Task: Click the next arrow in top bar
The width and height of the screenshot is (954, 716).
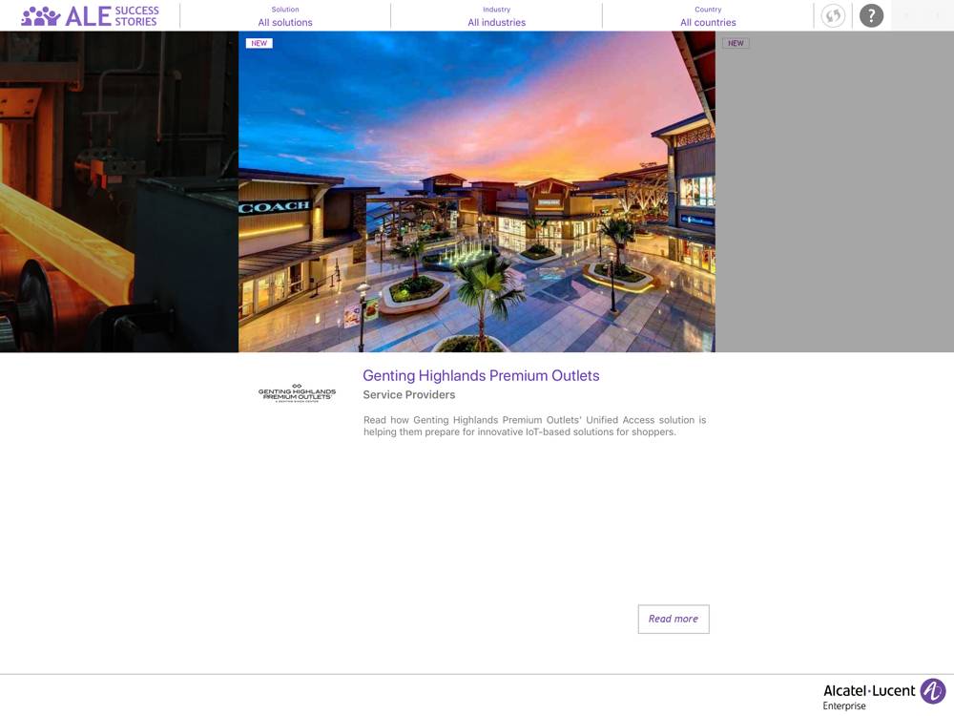Action: click(938, 16)
